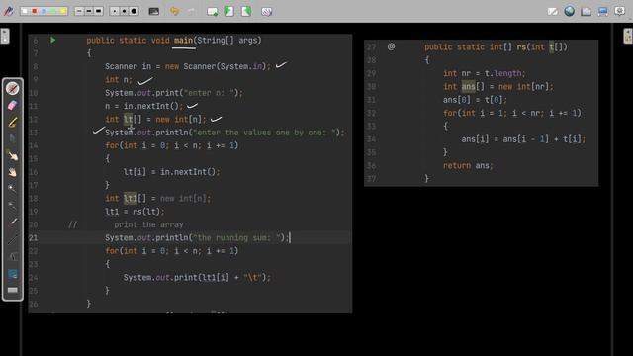Click the highlighted 'ans' array declaration
The width and height of the screenshot is (633, 356).
tap(468, 86)
